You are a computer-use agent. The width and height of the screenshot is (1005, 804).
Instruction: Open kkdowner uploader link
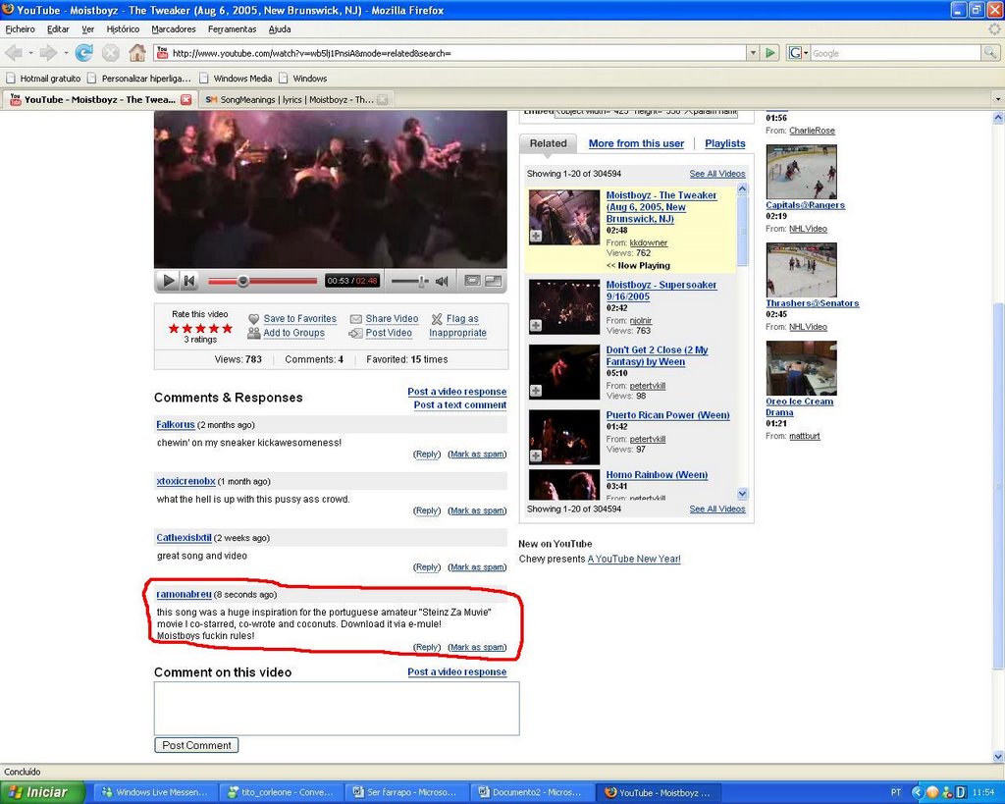(648, 242)
